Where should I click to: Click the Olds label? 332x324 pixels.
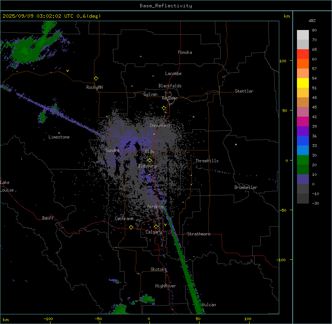coord(149,152)
